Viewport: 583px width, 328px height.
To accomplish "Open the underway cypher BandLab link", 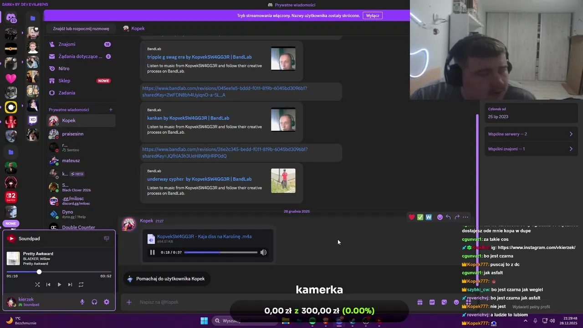I will [x=199, y=179].
